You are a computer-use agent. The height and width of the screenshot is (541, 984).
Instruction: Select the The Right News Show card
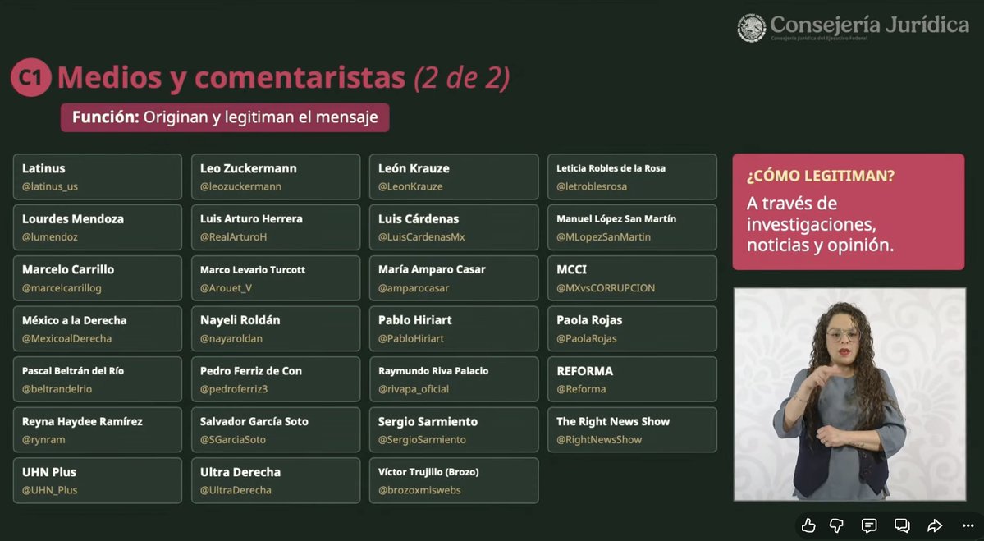point(632,430)
